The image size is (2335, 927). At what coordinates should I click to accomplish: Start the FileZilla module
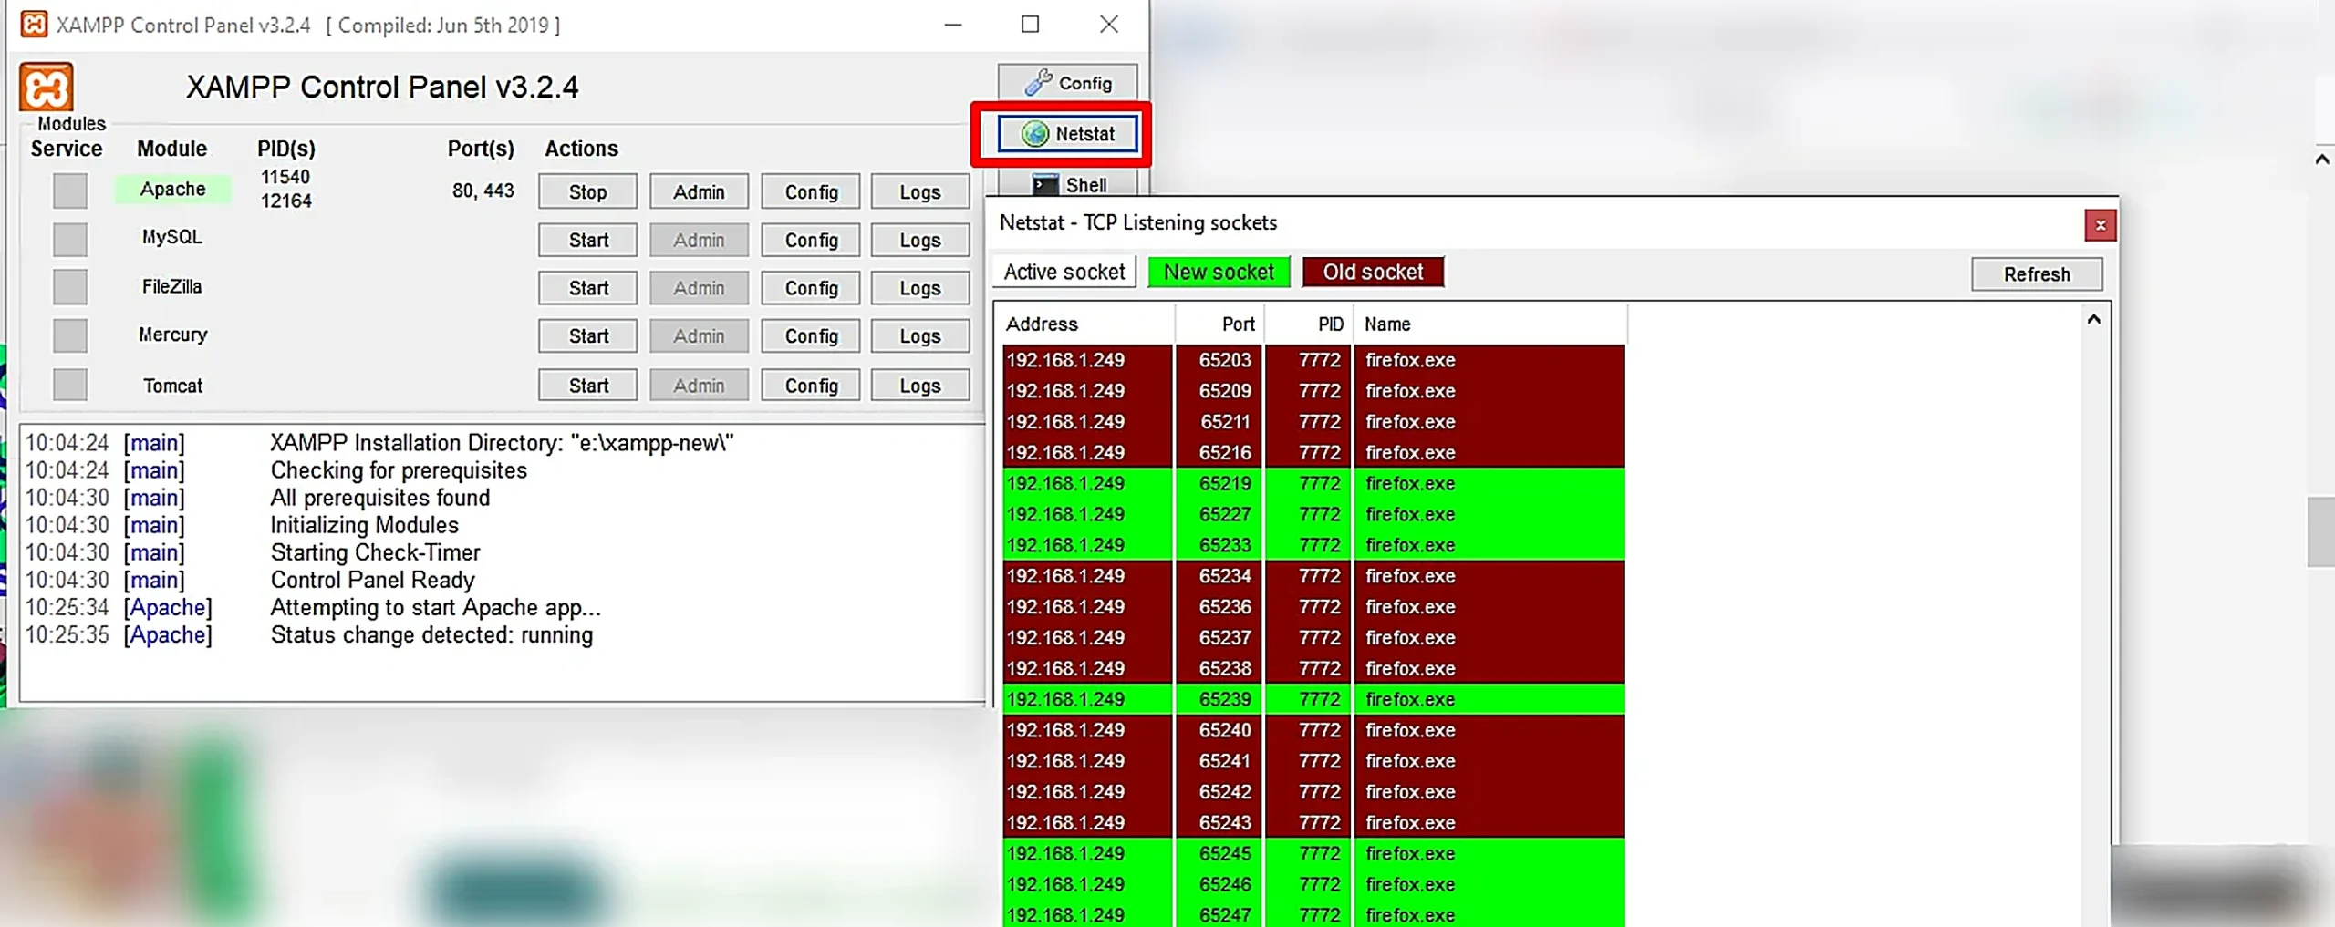coord(587,288)
